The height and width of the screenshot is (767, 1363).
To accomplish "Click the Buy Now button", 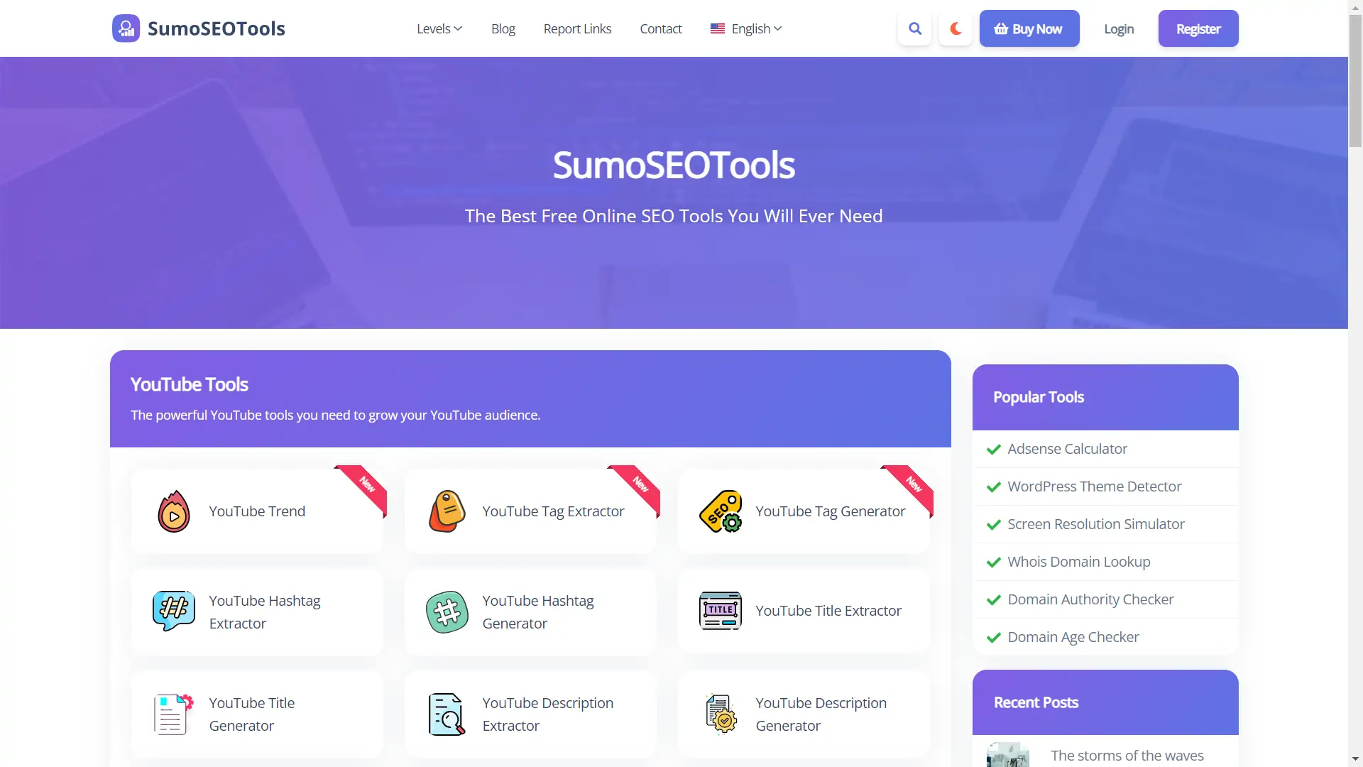I will (x=1029, y=28).
